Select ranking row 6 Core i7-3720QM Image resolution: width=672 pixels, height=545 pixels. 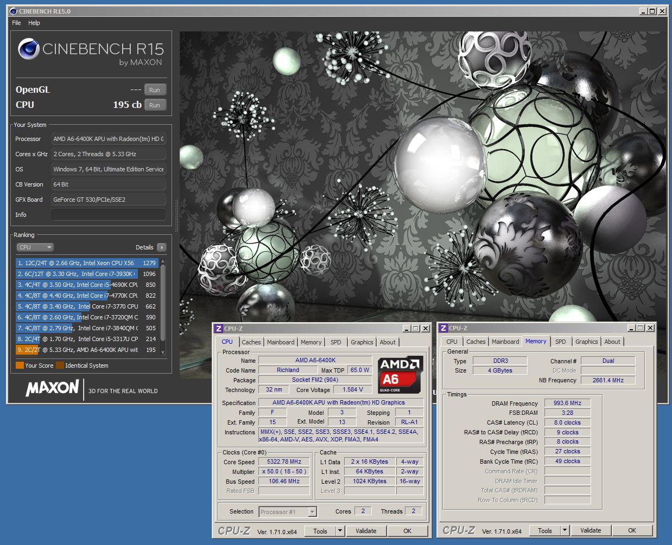pyautogui.click(x=87, y=317)
